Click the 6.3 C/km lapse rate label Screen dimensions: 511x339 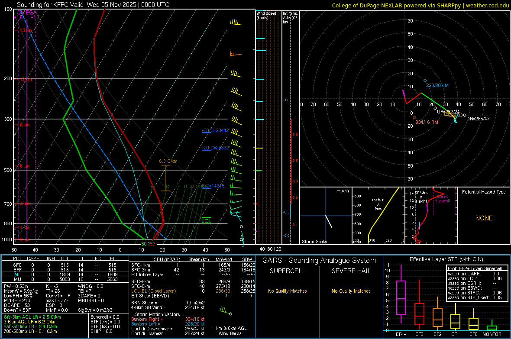(168, 161)
